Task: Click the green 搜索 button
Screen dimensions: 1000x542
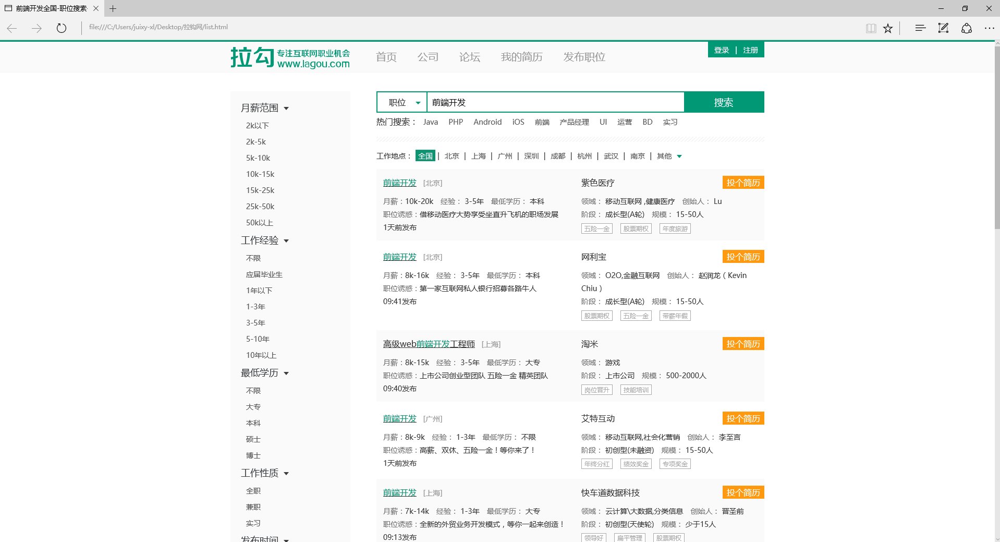Action: click(x=724, y=102)
